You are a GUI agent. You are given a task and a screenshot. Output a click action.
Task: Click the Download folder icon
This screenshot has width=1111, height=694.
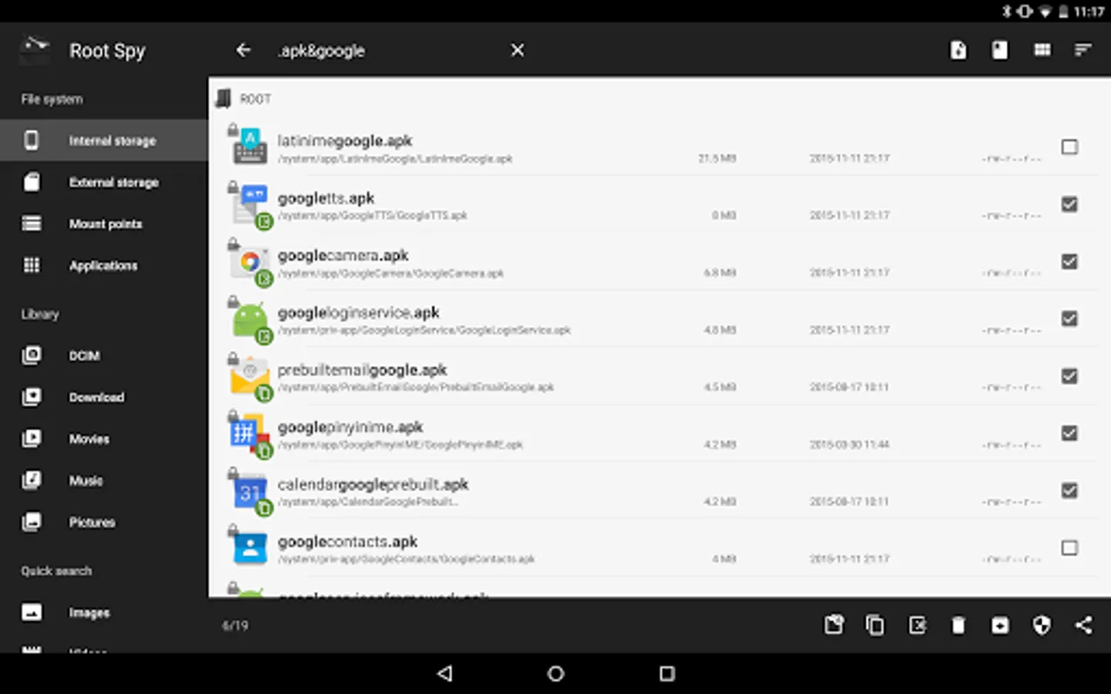coord(32,397)
